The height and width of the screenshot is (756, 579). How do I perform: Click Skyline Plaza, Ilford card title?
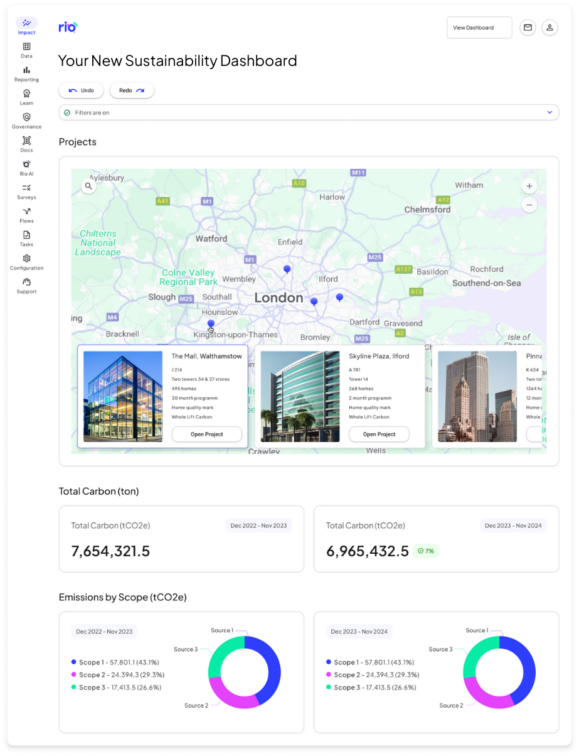[379, 356]
